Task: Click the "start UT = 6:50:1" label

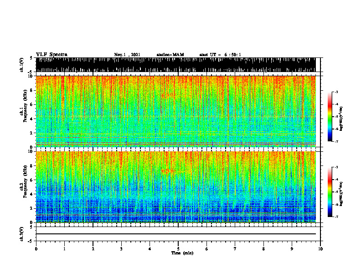Action: [220, 55]
